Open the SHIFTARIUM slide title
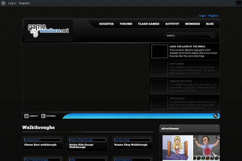The image size is (242, 161). coord(177,64)
